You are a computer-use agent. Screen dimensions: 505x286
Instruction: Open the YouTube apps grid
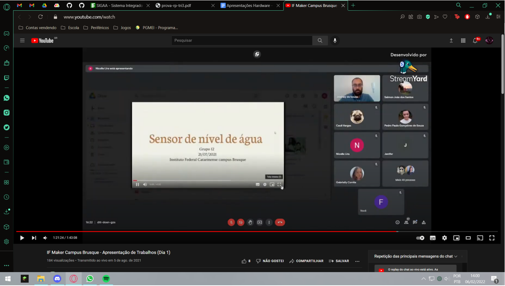pyautogui.click(x=463, y=41)
